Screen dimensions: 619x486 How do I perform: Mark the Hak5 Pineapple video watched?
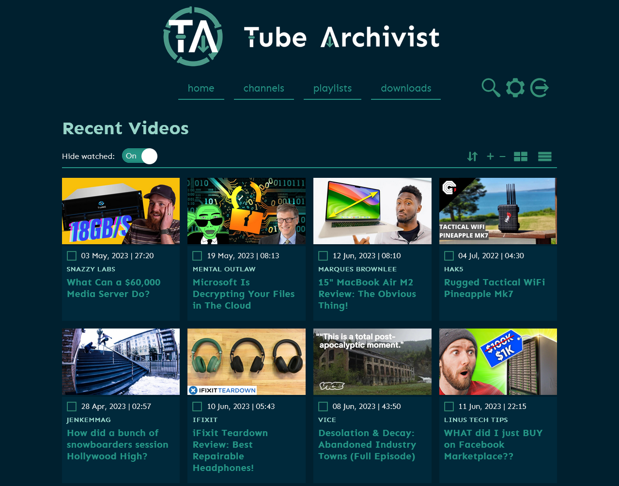(x=449, y=256)
